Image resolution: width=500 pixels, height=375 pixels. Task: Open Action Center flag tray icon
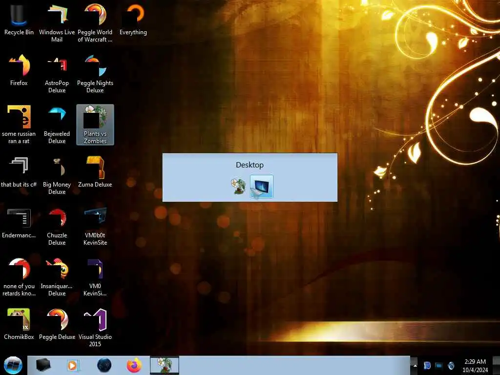tap(427, 365)
